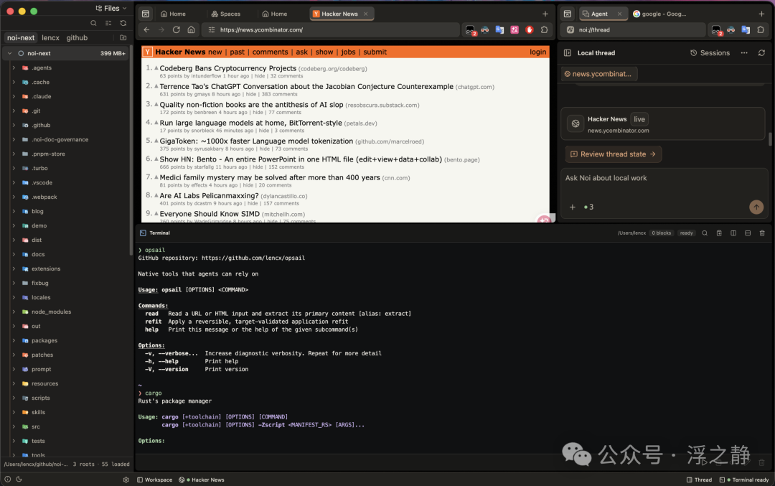Open search in the Terminal panel header

[x=705, y=233]
